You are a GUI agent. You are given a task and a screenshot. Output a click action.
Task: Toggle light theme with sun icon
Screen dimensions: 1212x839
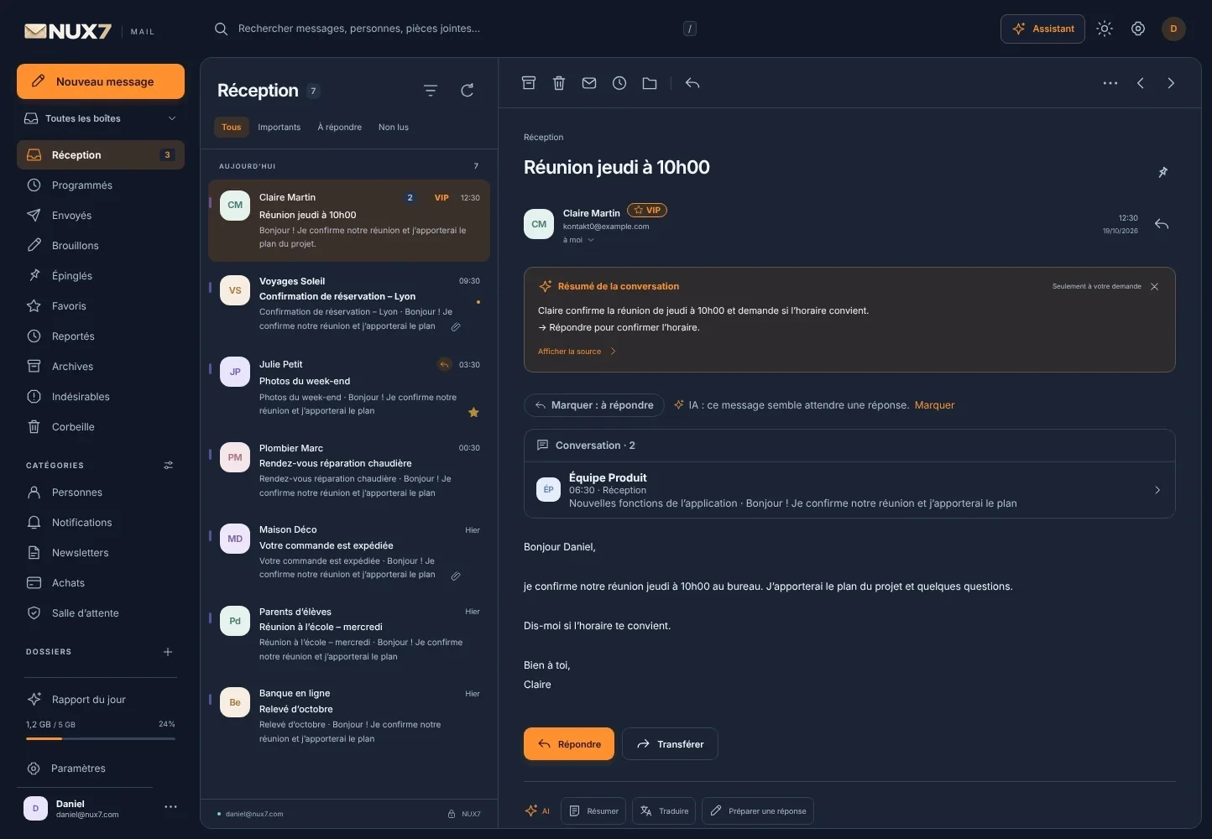pos(1105,29)
